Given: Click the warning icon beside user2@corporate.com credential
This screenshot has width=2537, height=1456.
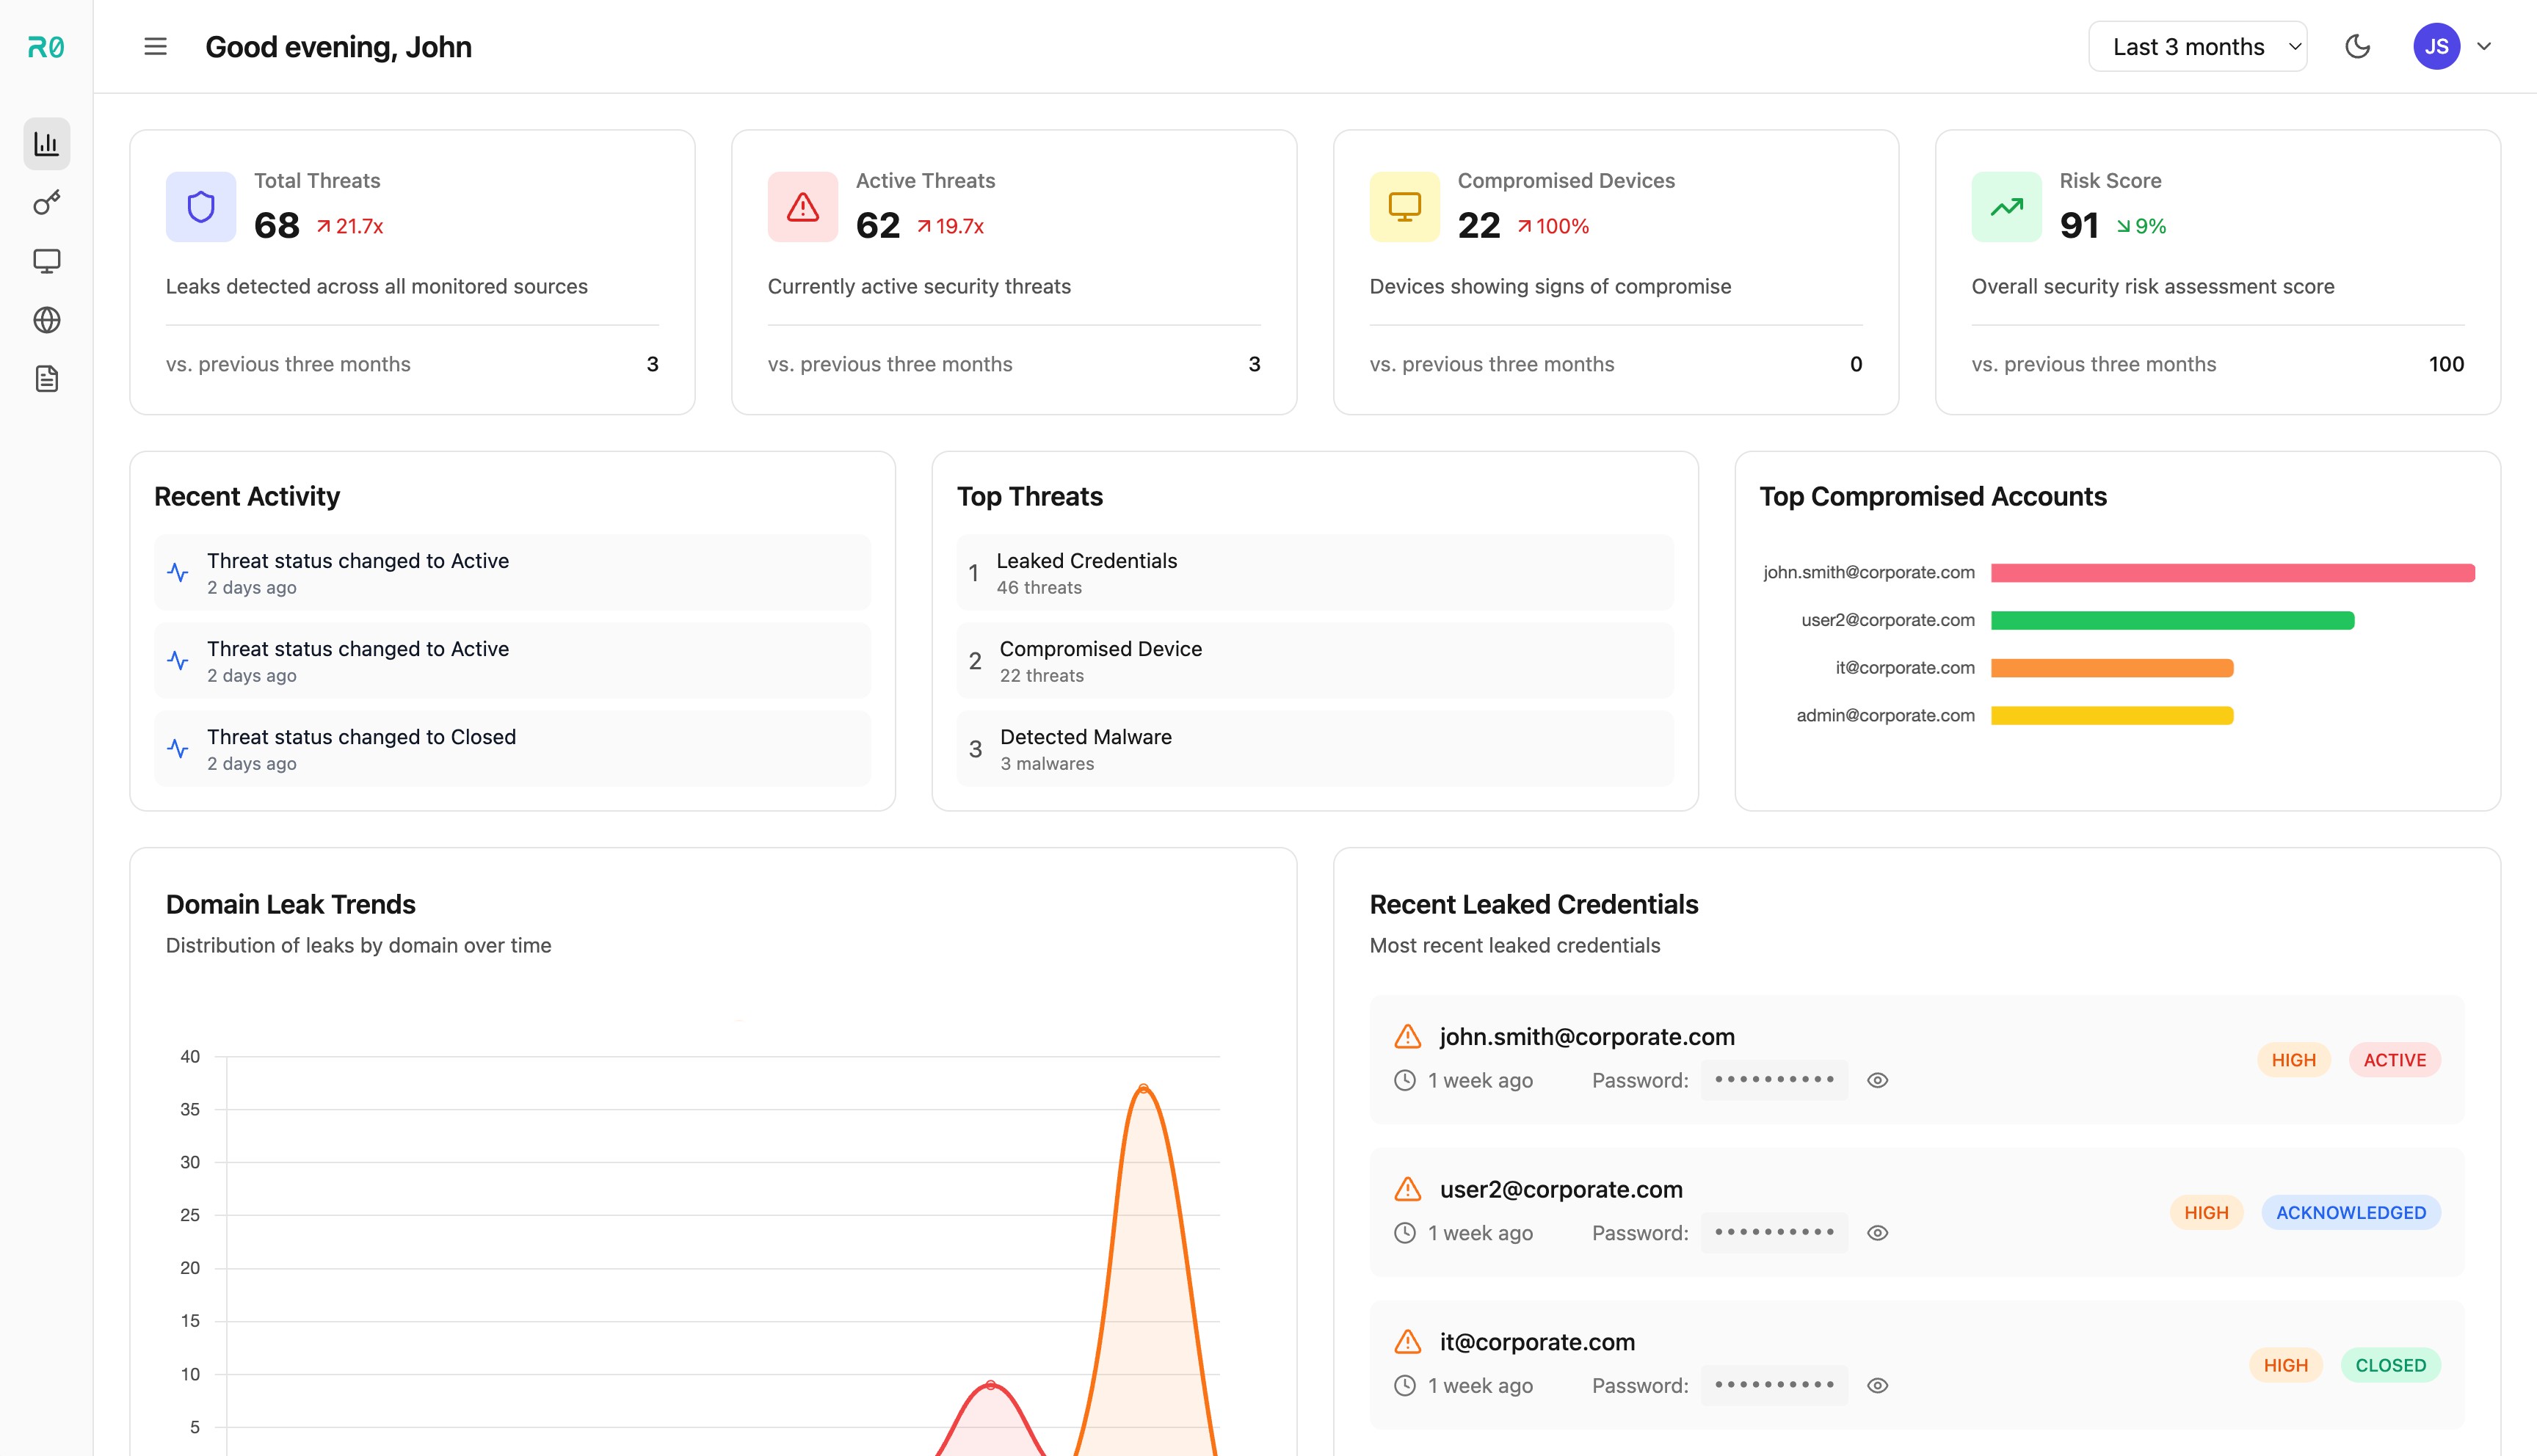Looking at the screenshot, I should click(1408, 1190).
